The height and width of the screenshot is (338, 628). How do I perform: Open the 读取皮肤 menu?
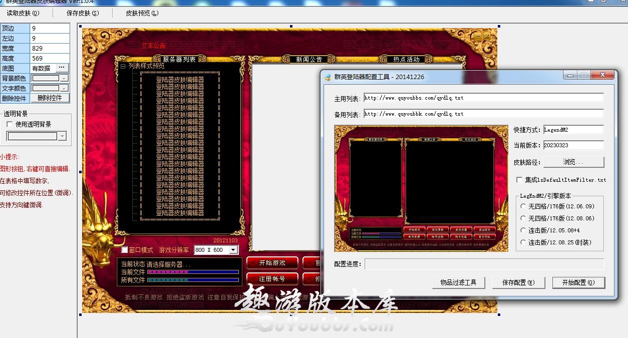coord(23,13)
